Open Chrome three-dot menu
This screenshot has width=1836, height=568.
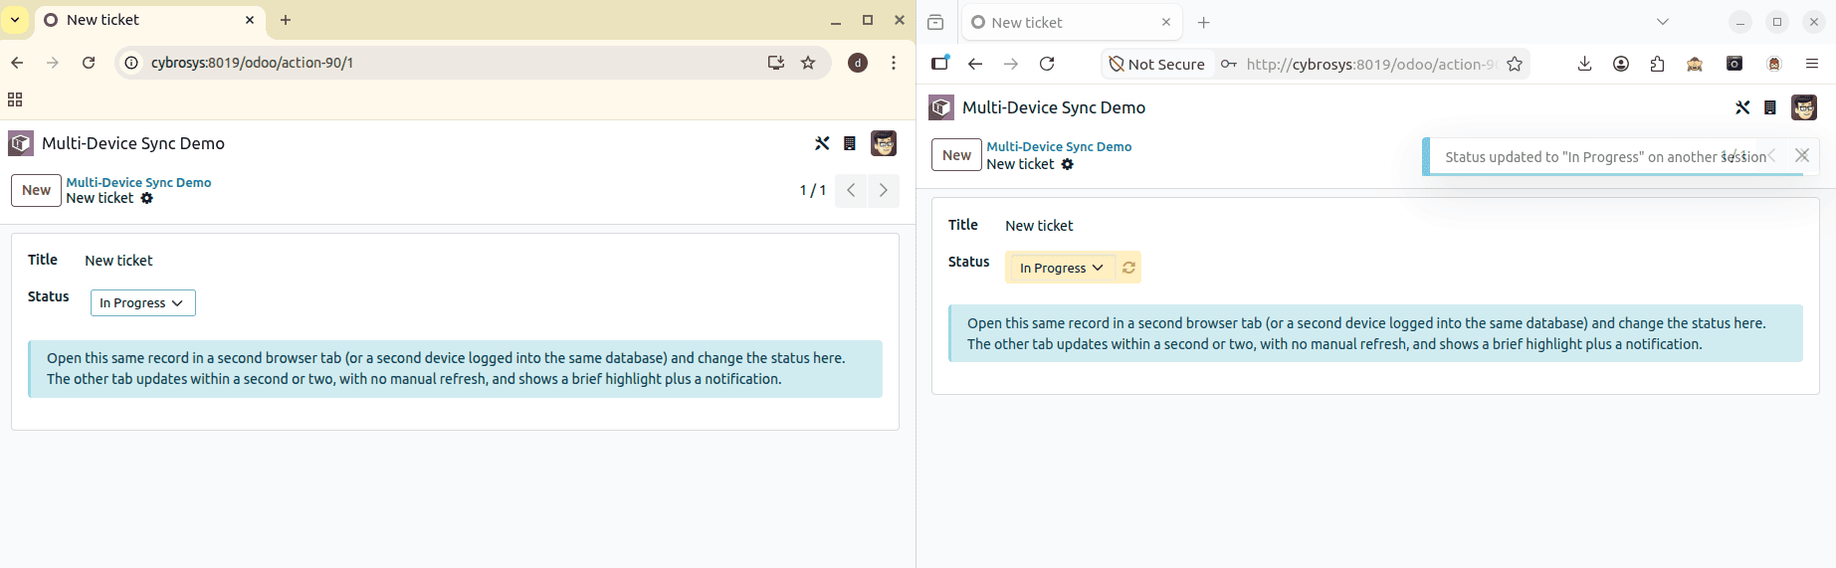[x=894, y=63]
